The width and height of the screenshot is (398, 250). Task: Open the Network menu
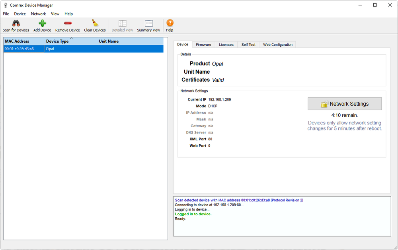click(x=38, y=14)
